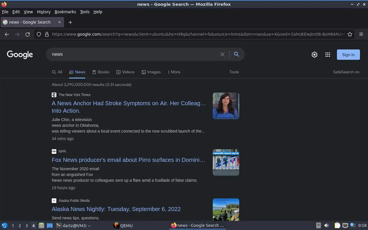The width and height of the screenshot is (368, 230).
Task: Select the News results tab
Action: click(77, 72)
